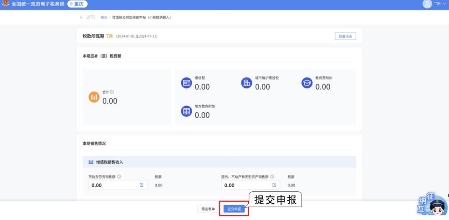Click the orange 合计 chart icon
449x220 pixels.
pyautogui.click(x=94, y=97)
